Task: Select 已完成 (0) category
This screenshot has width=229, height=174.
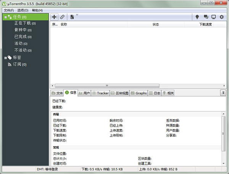Action: point(23,37)
